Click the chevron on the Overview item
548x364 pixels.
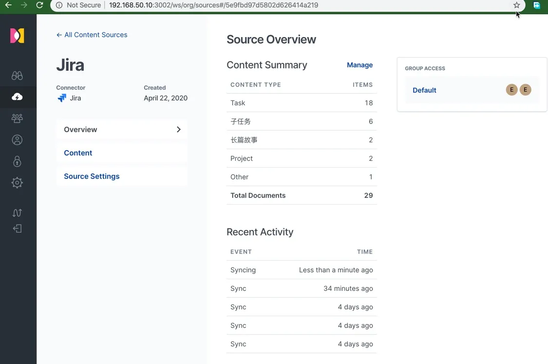(178, 130)
